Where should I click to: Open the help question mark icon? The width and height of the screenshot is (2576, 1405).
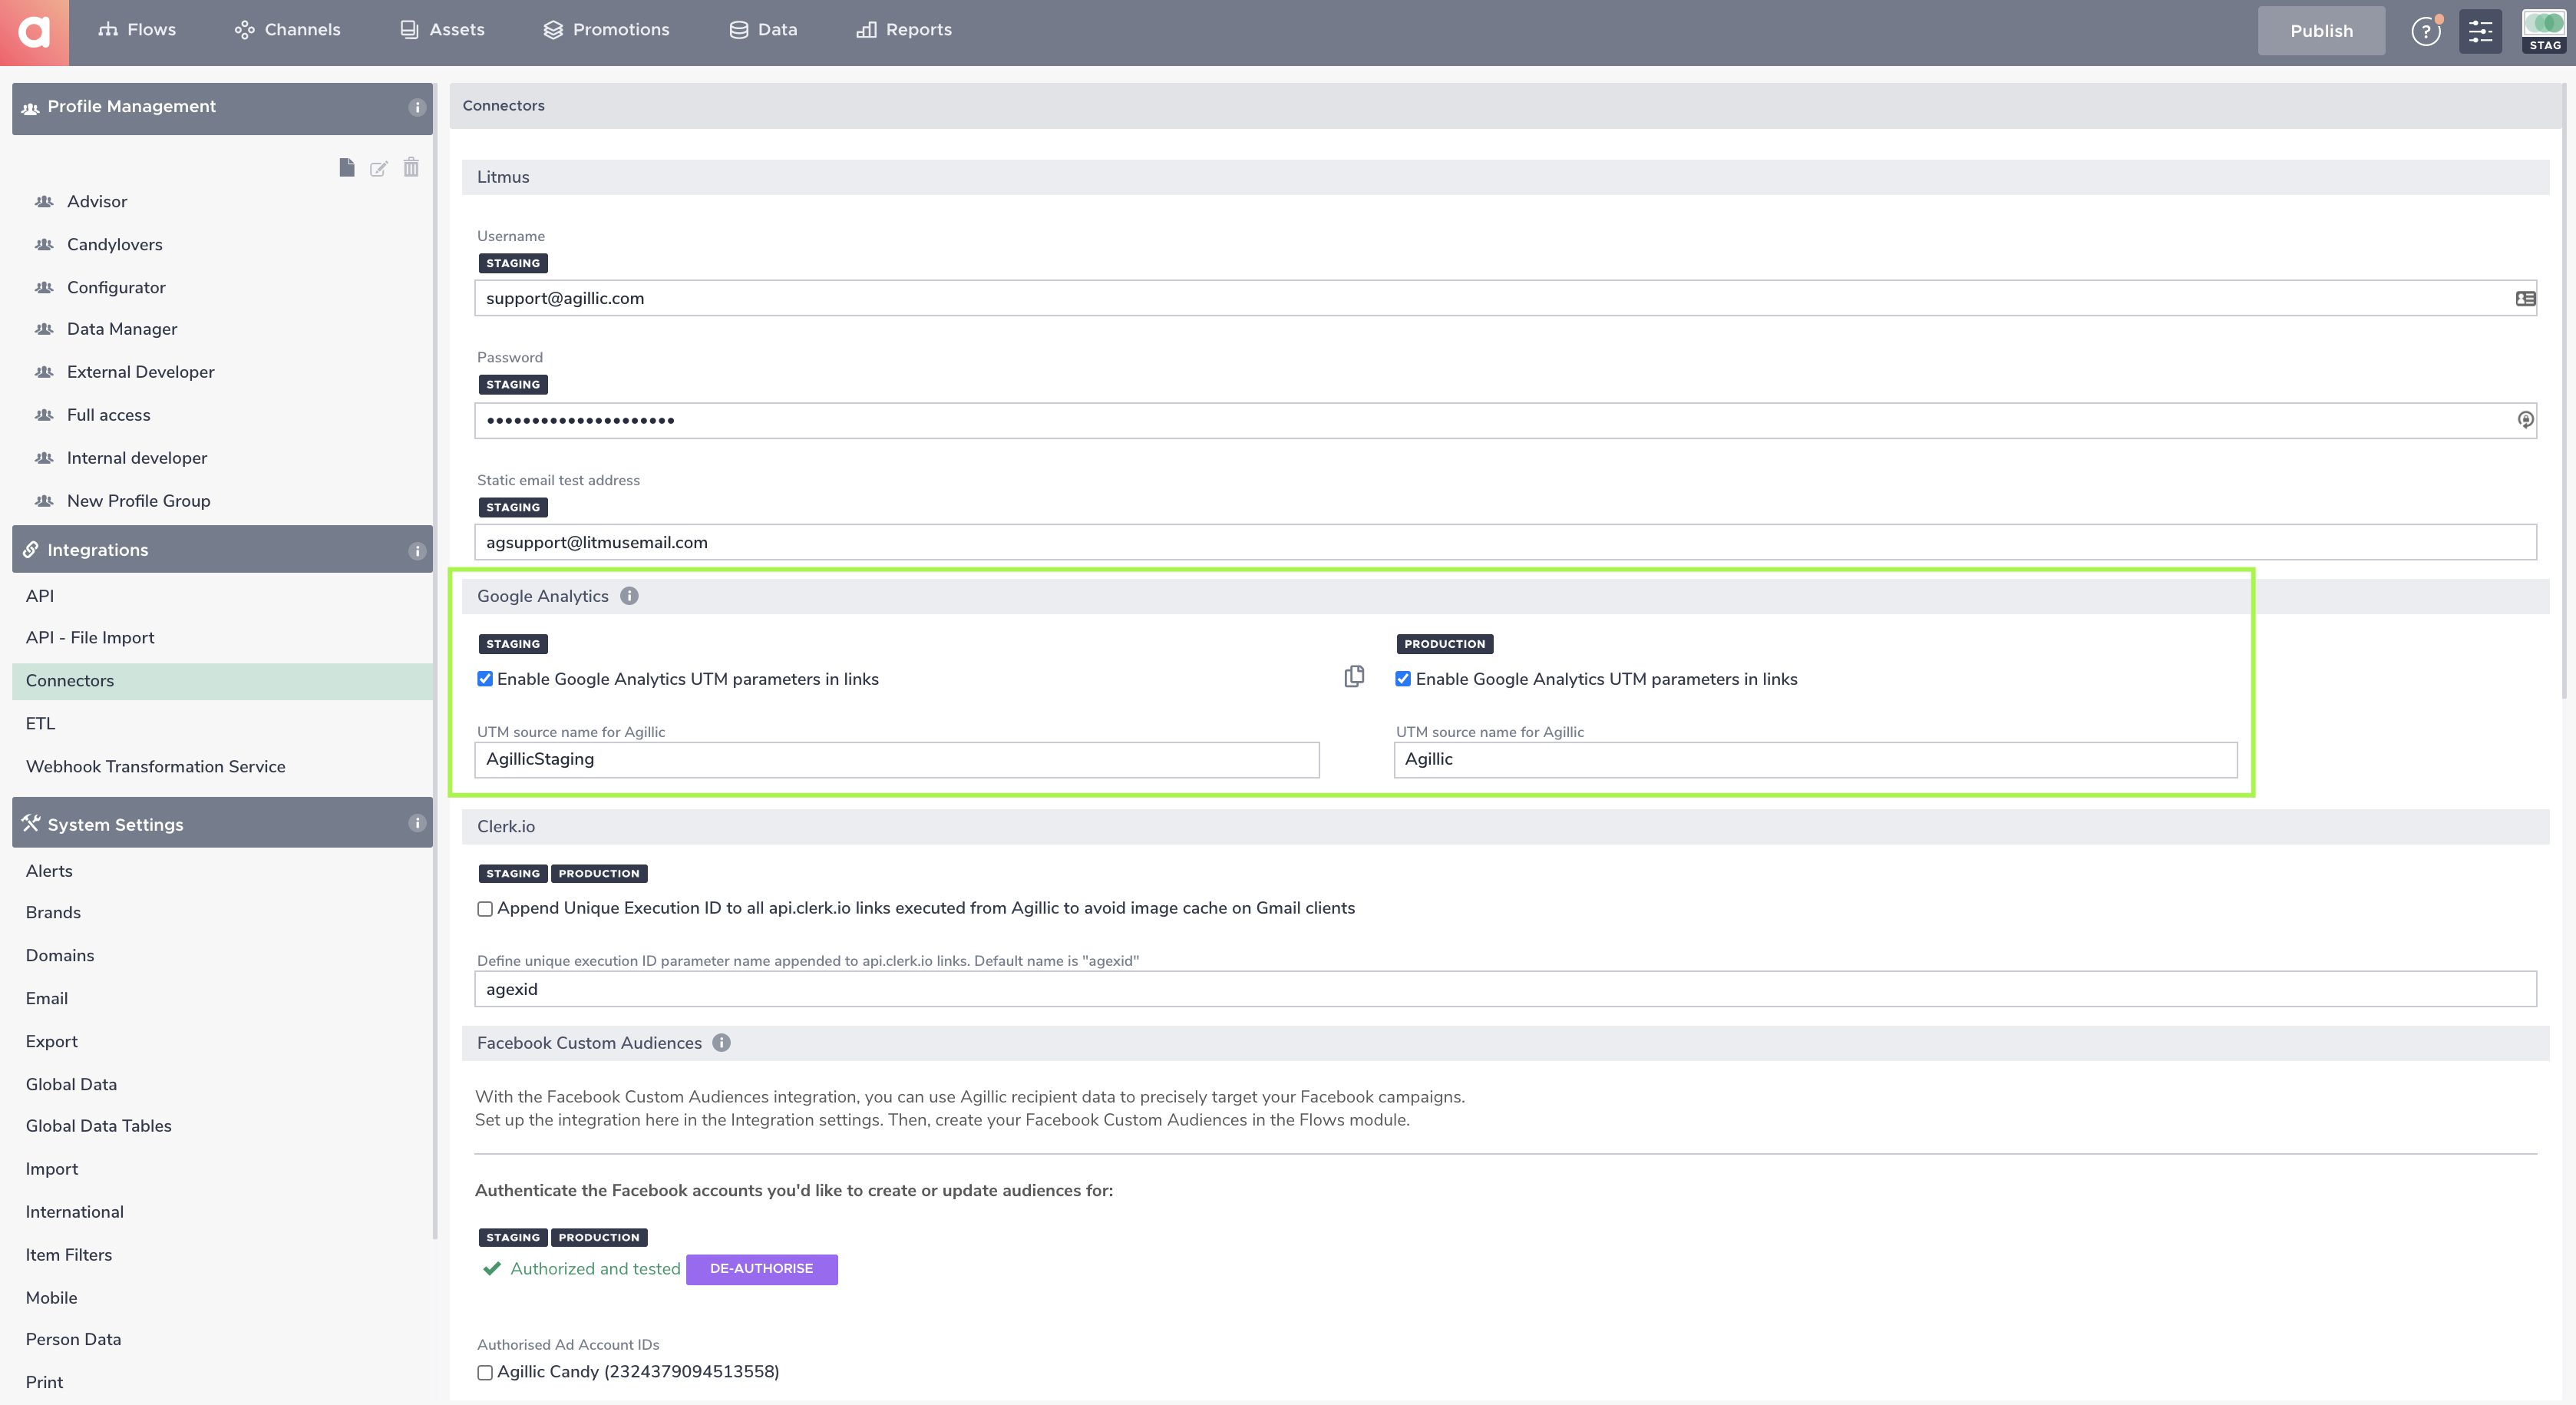pyautogui.click(x=2425, y=31)
